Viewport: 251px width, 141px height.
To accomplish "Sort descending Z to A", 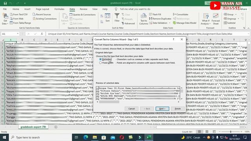I will point(102,22).
